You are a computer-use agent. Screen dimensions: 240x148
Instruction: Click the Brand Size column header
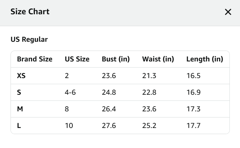35,59
